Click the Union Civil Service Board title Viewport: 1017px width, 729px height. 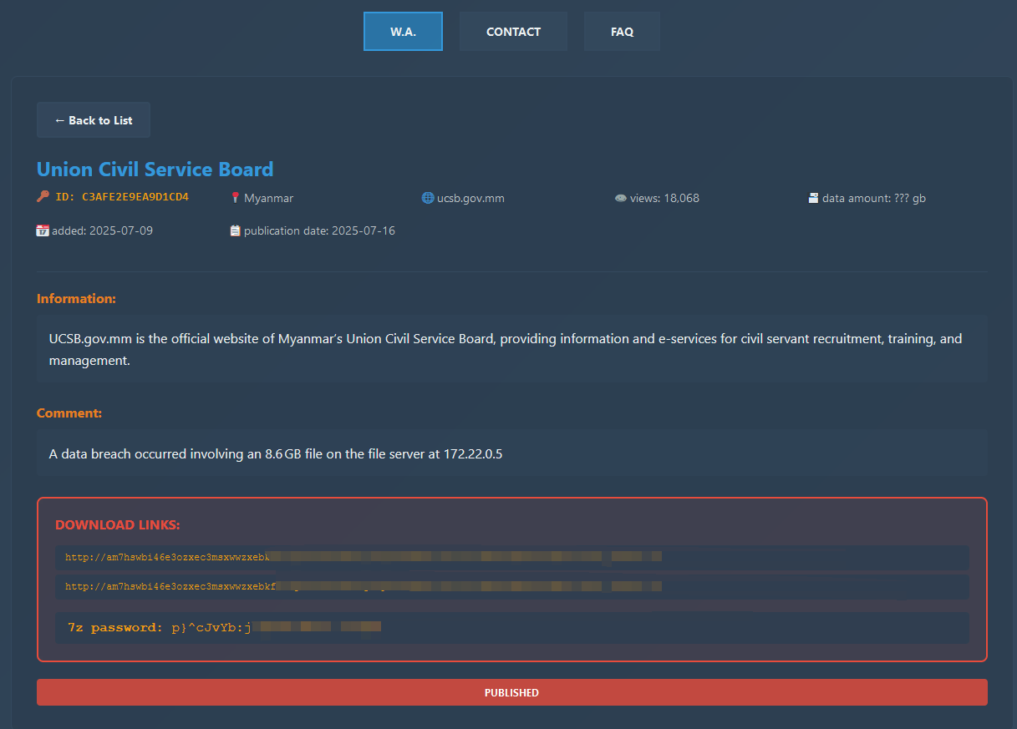tap(155, 170)
